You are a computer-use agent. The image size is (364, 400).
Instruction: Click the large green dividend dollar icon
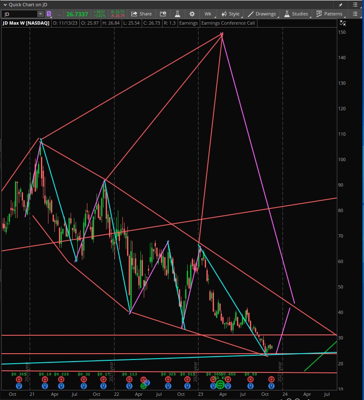pos(220,385)
